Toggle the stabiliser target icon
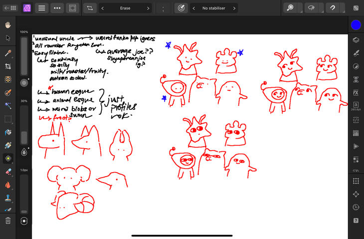This screenshot has width=364, height=239. click(x=181, y=8)
